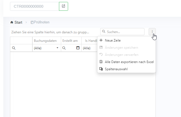Image resolution: width=181 pixels, height=117 pixels.
Task: Go to the Start home breadcrumb
Action: [x=16, y=22]
